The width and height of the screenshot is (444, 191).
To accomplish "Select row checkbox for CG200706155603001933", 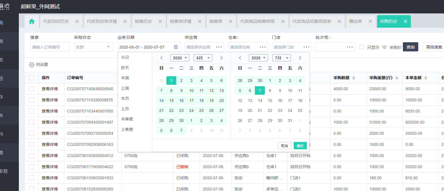I will point(32,178).
